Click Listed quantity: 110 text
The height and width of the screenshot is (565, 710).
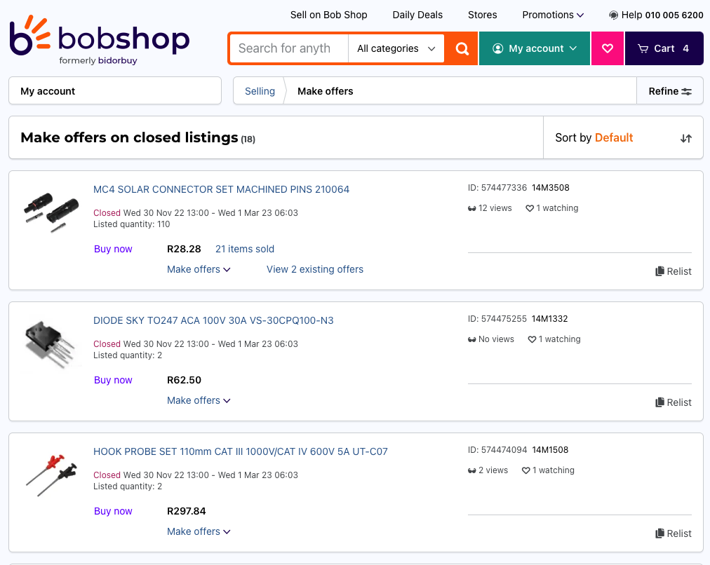tap(131, 224)
